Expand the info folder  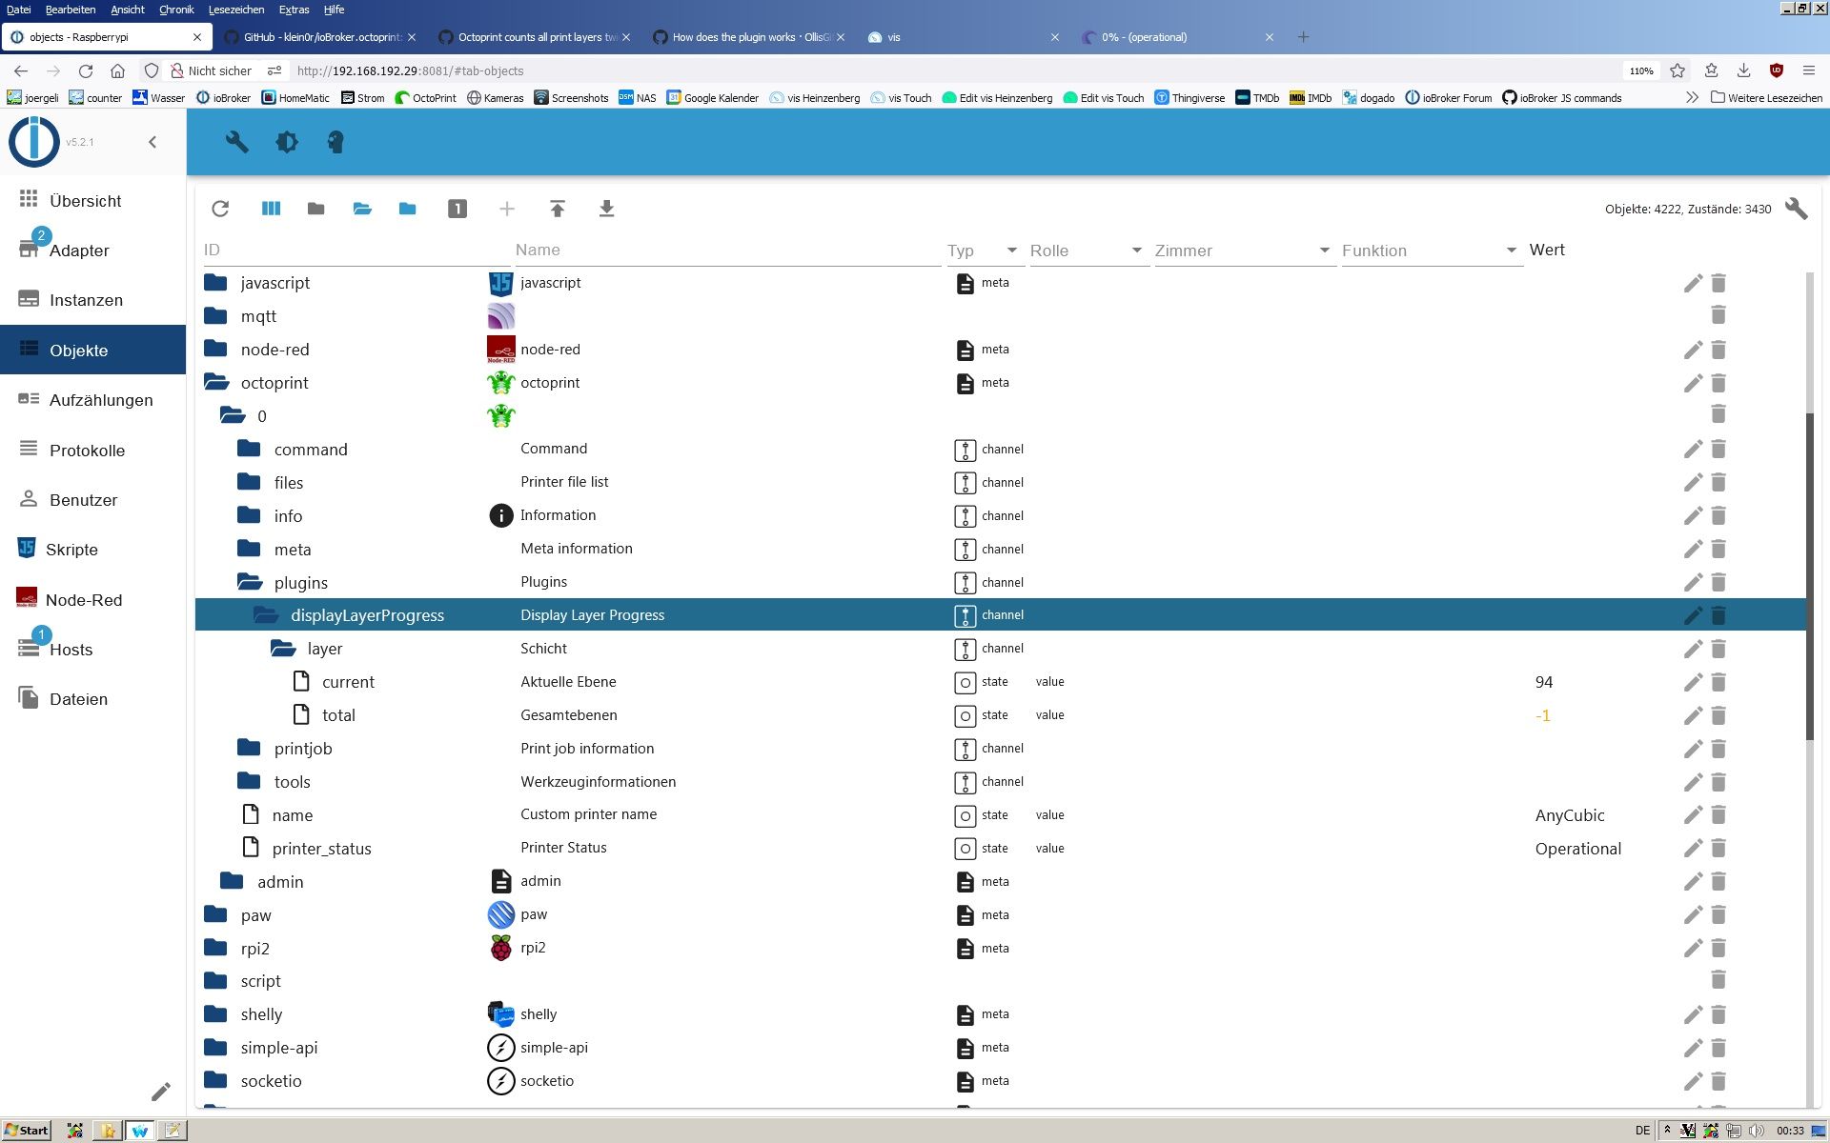(249, 515)
